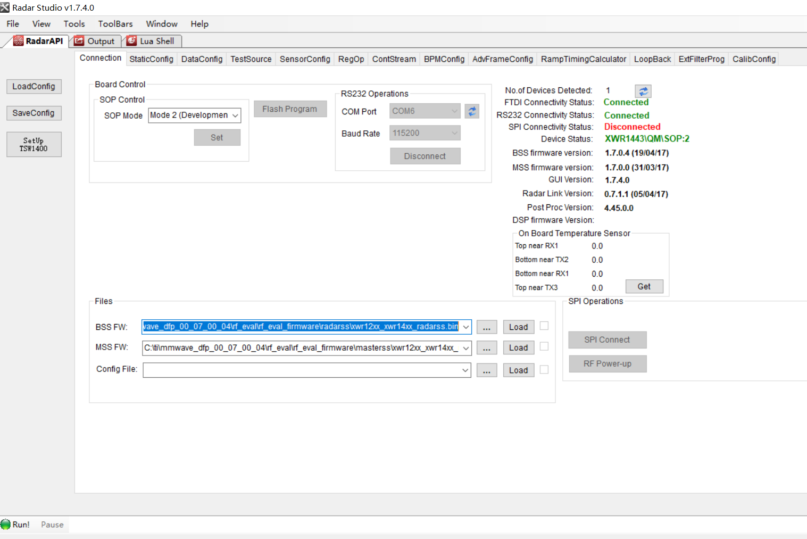Screen dimensions: 807x539
Task: Open the ToolBars menu
Action: (115, 24)
